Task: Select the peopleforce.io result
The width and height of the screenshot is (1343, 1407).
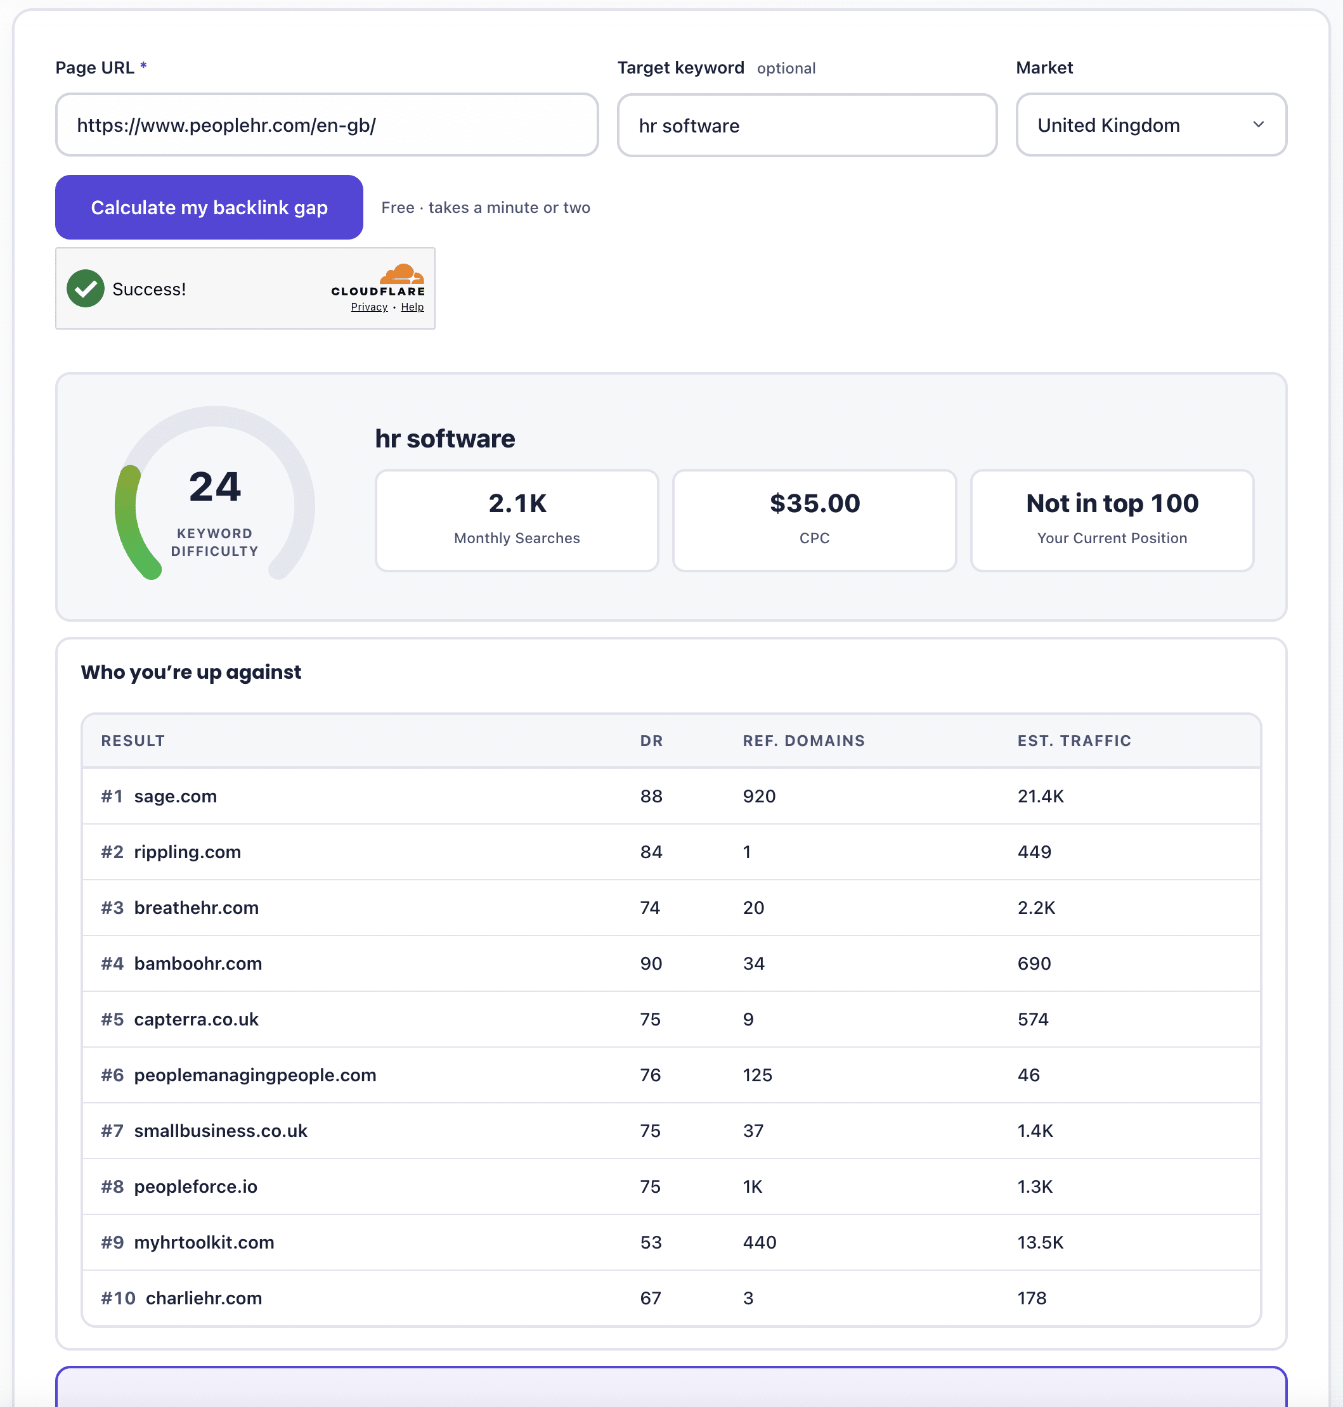Action: 671,1186
